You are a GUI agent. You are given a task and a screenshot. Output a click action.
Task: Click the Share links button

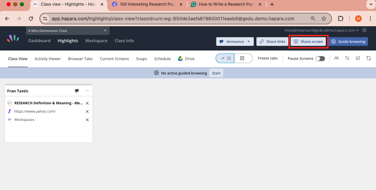tap(272, 42)
